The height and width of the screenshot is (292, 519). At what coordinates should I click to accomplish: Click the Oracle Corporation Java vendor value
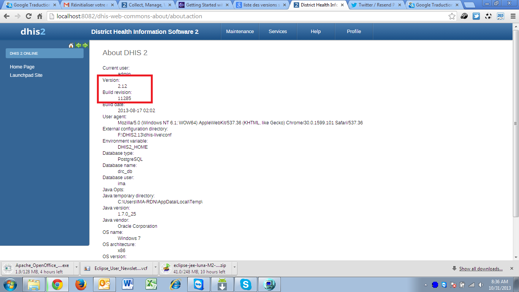tap(138, 226)
